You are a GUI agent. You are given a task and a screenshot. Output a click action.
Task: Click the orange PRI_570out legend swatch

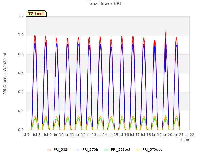138,150
